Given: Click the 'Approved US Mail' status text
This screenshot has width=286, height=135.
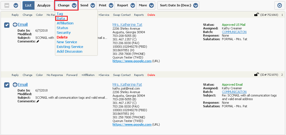Looking at the screenshot, I should [x=234, y=25].
